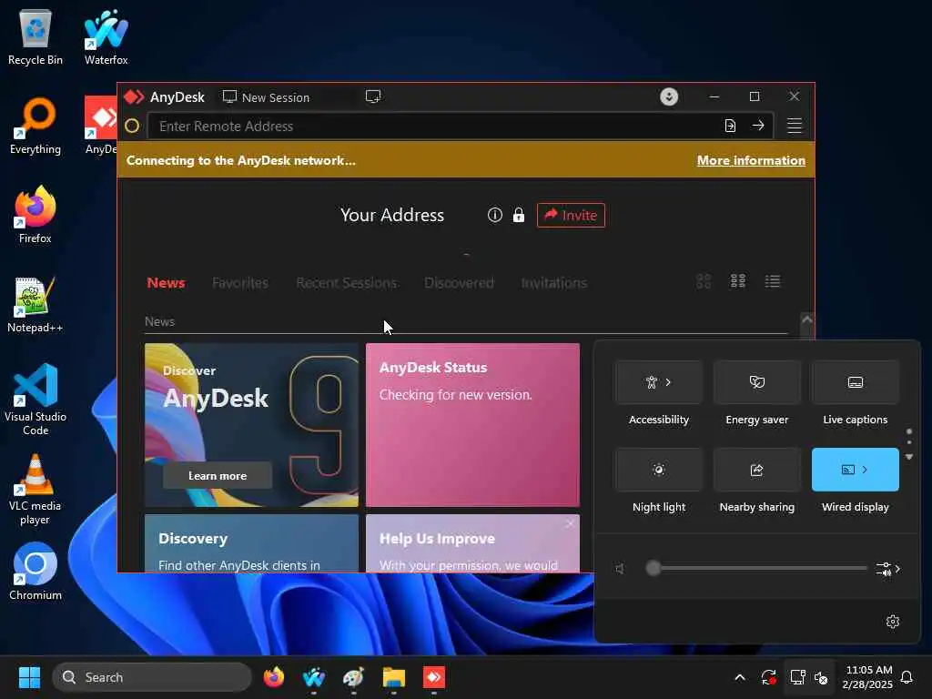Select the Everything desktop shortcut
The width and height of the screenshot is (932, 699).
(x=35, y=127)
